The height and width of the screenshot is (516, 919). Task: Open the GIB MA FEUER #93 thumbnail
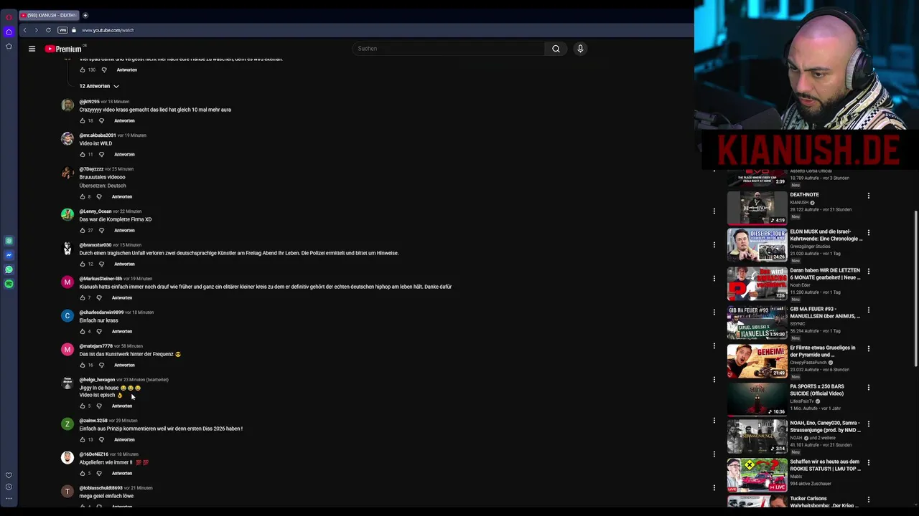coord(757,322)
